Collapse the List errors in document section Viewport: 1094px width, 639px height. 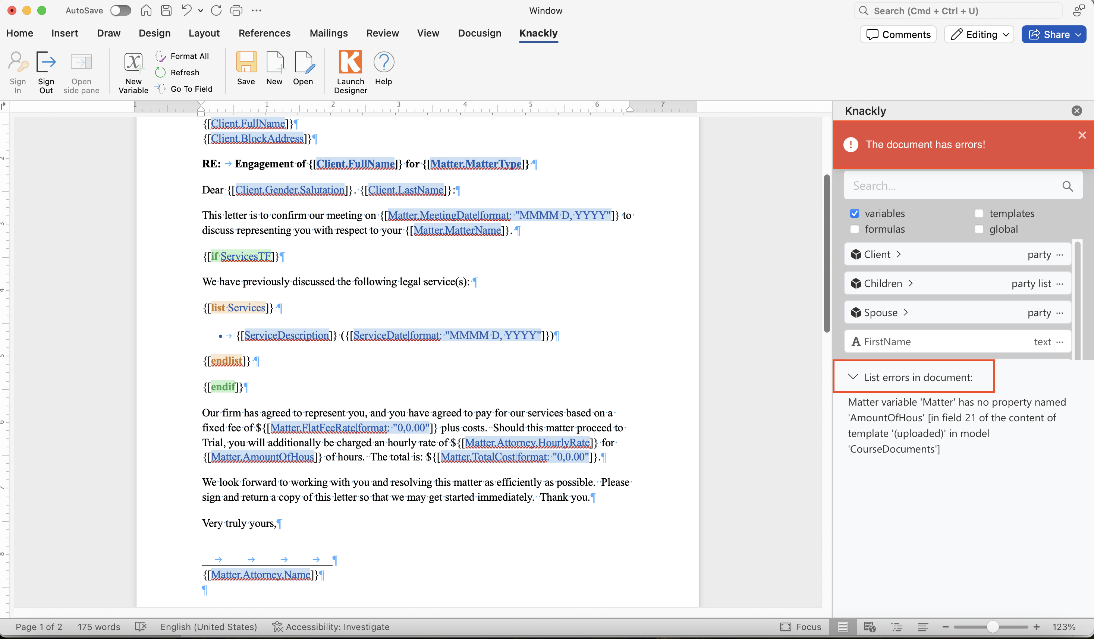coord(853,377)
